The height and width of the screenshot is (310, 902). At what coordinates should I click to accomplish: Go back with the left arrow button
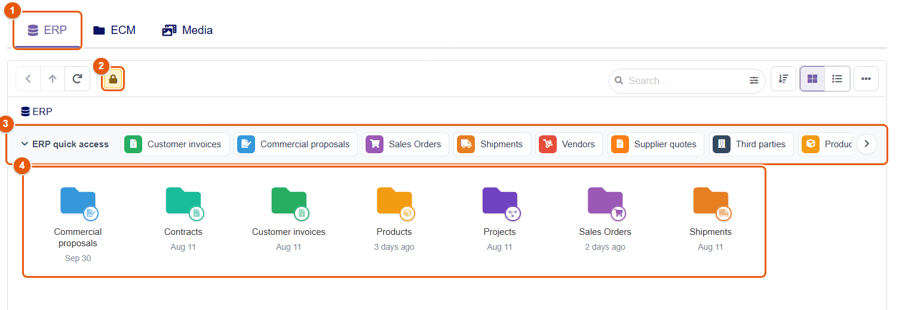coord(28,79)
